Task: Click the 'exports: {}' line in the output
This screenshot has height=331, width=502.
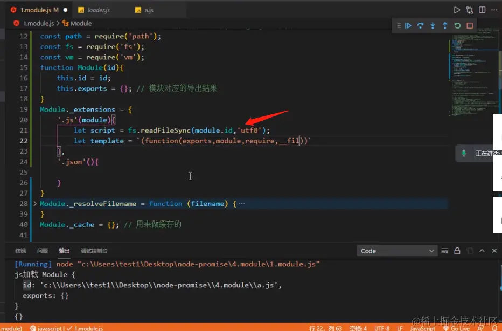Action: (x=46, y=295)
